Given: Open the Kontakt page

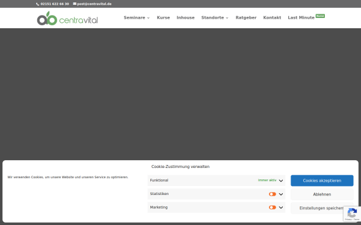Looking at the screenshot, I should coord(272,17).
